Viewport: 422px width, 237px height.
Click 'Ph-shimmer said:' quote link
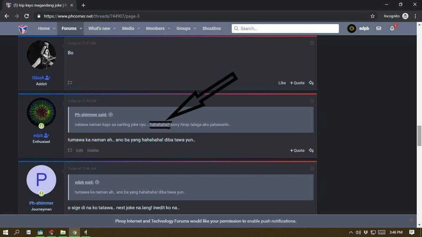pyautogui.click(x=91, y=114)
